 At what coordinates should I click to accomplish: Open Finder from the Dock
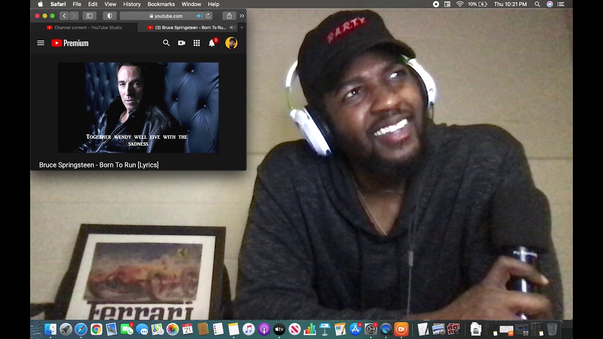pos(50,330)
